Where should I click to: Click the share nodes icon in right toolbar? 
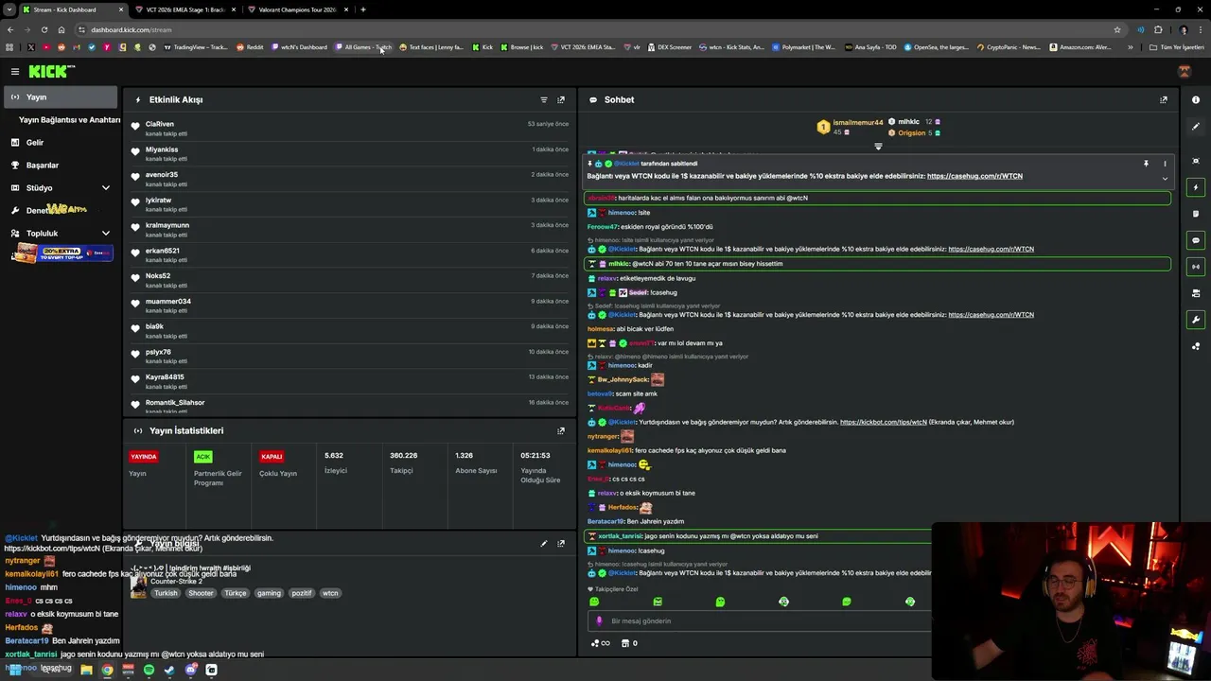point(1196,346)
